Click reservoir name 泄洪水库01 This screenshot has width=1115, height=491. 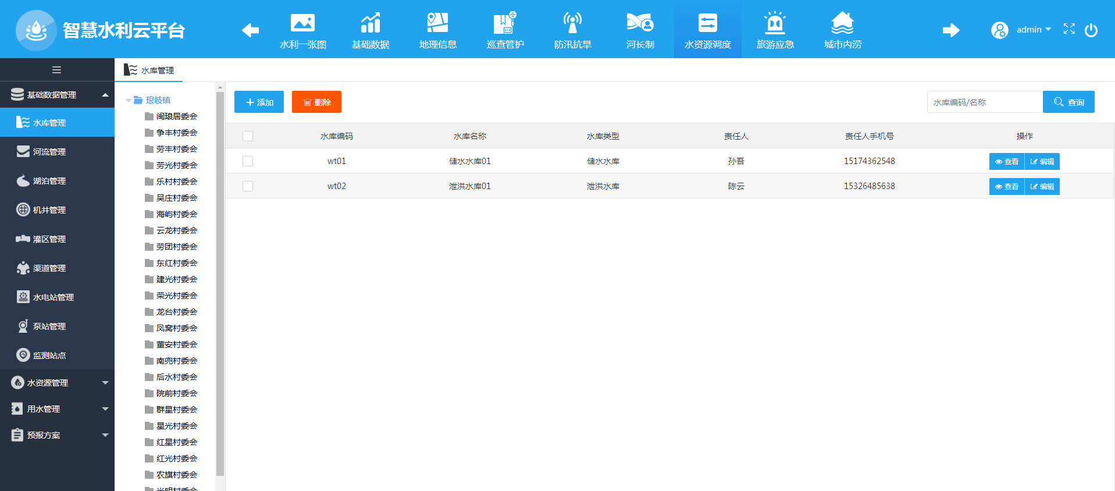(470, 186)
